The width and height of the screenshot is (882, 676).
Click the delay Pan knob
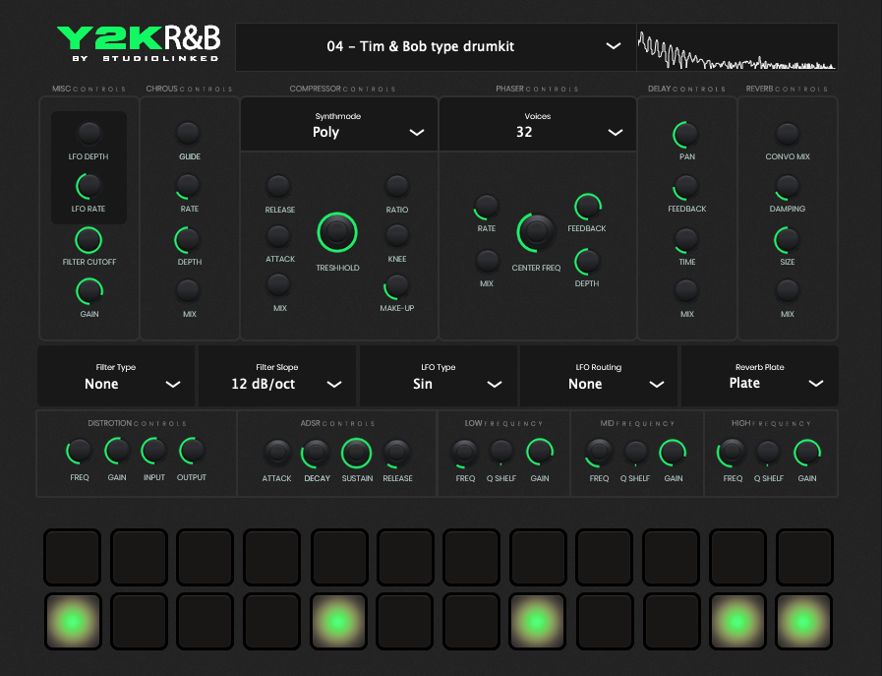point(686,133)
